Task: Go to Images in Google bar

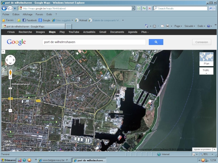Action: [x=40, y=32]
